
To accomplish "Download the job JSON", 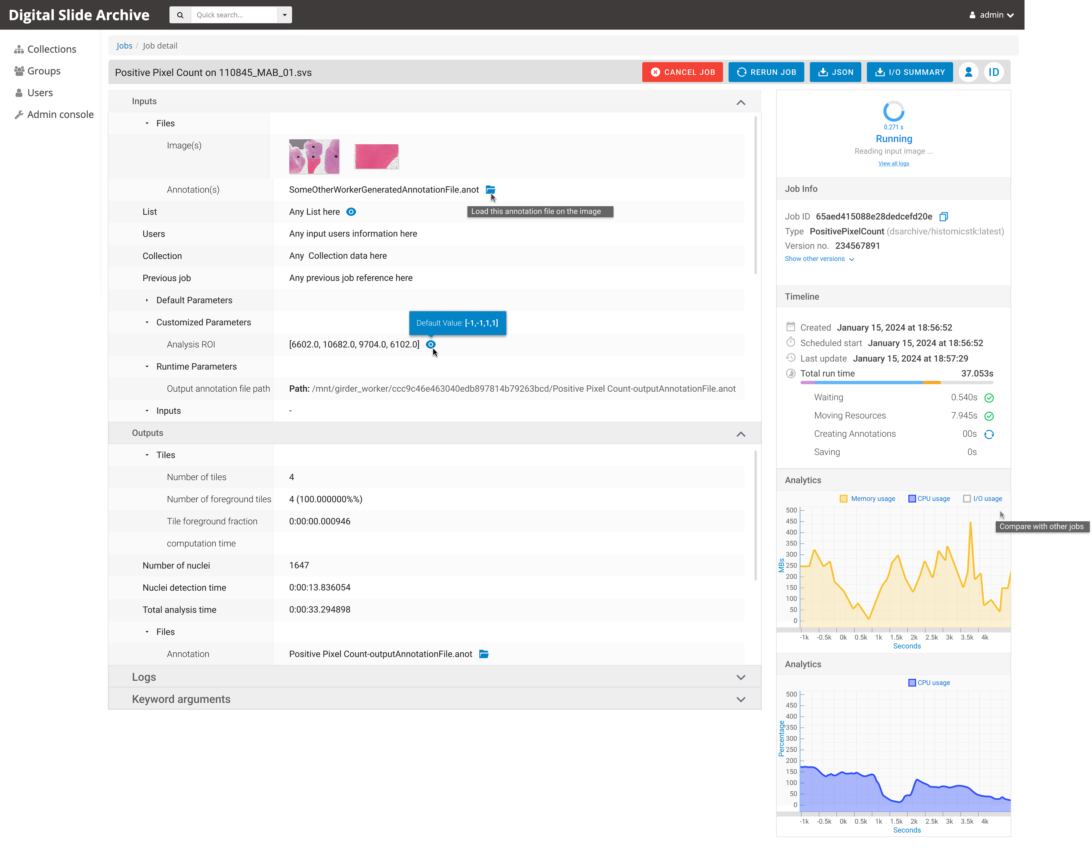I will pos(835,72).
